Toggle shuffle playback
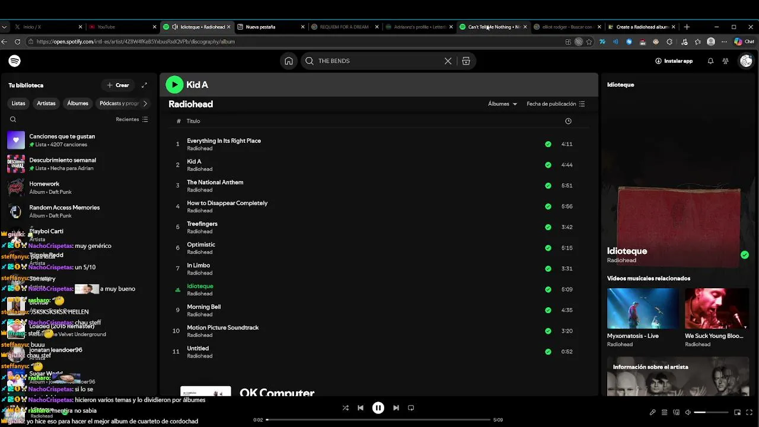 346,408
